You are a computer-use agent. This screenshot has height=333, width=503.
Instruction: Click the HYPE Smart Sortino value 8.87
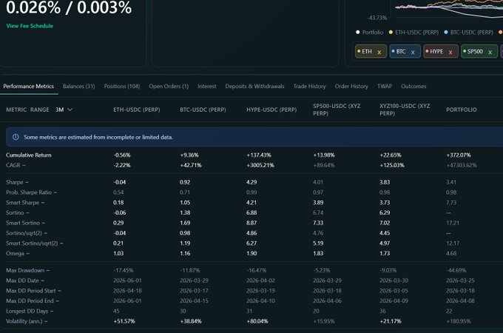coord(251,223)
